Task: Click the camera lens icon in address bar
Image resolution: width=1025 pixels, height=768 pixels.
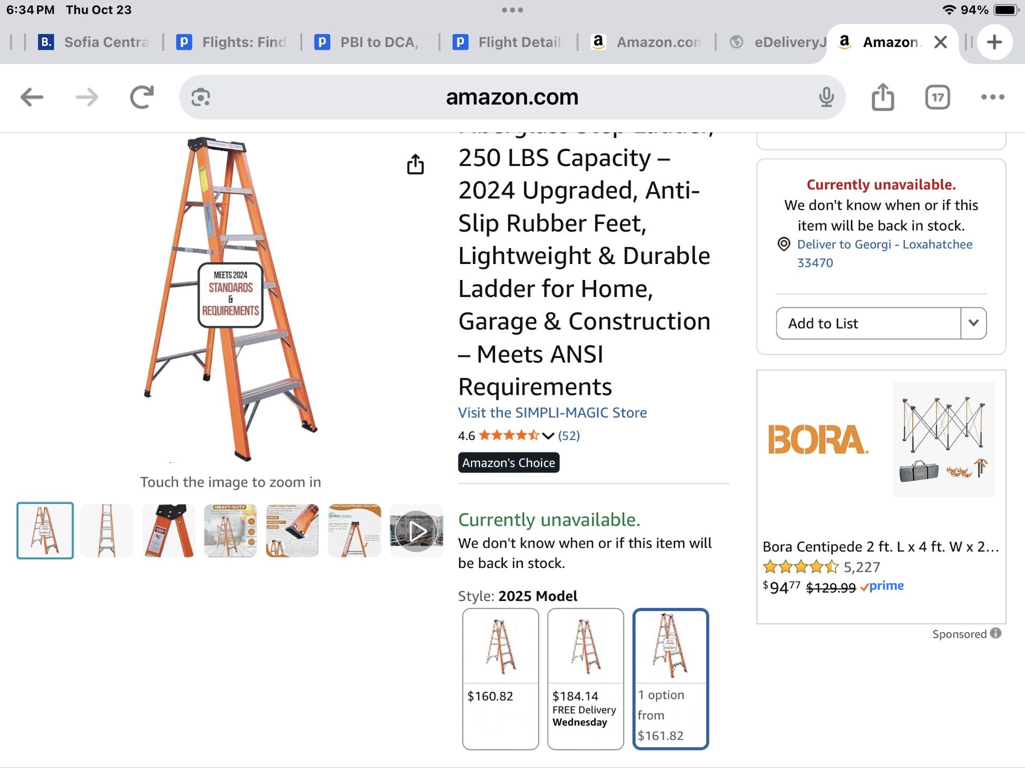Action: [200, 97]
